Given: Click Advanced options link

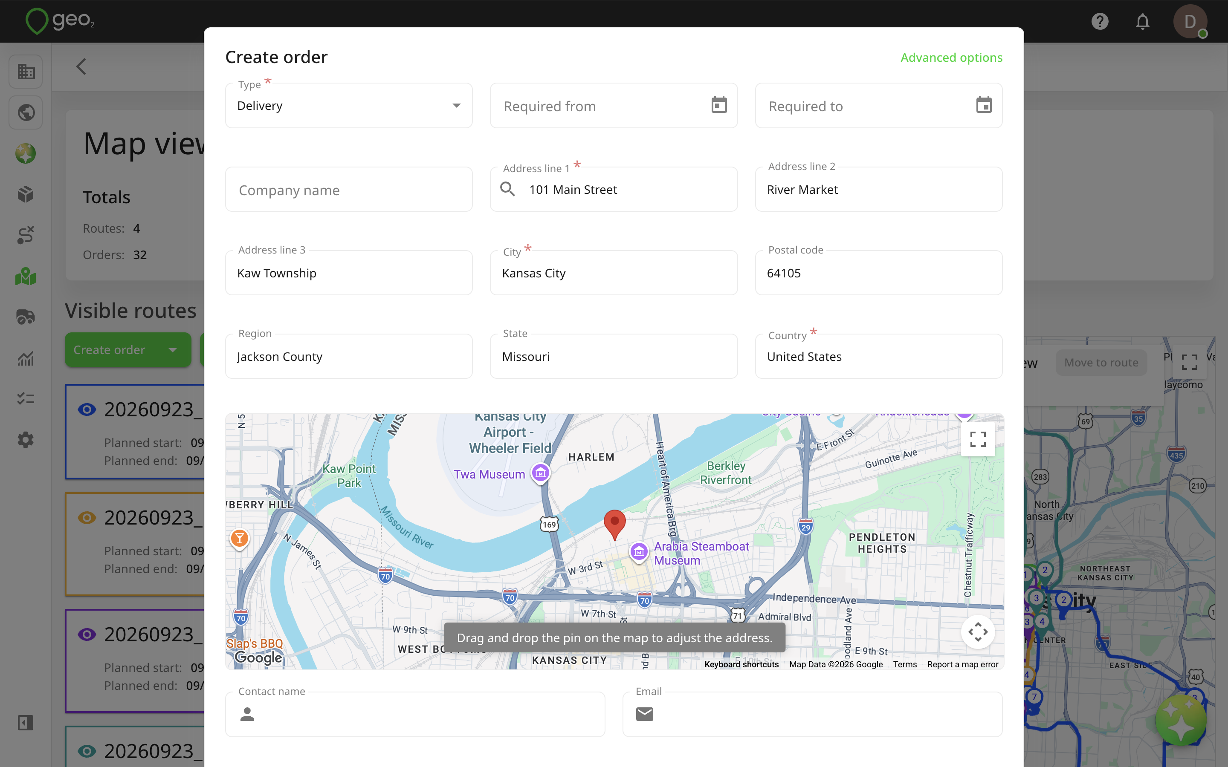Looking at the screenshot, I should coord(951,58).
